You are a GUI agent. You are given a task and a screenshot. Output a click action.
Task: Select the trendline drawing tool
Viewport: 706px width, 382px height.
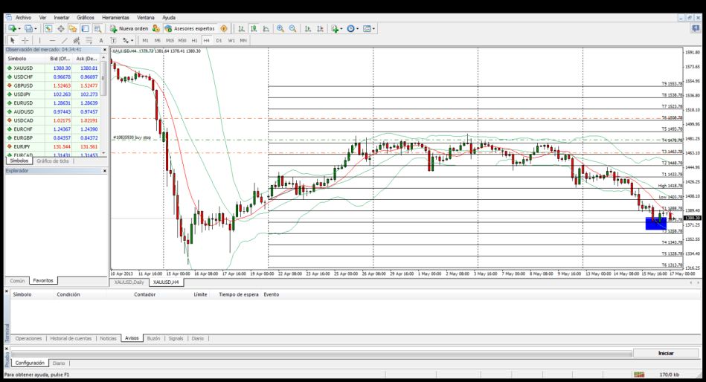(65, 40)
